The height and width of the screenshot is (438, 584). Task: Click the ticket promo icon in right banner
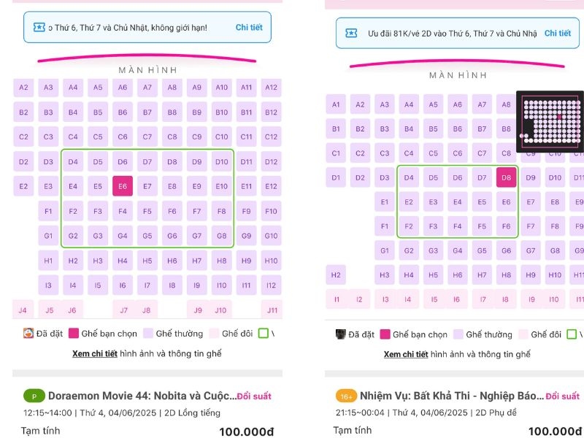[x=351, y=33]
